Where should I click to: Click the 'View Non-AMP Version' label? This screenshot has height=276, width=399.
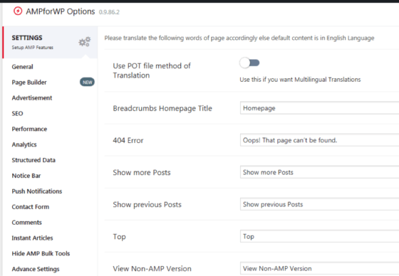152,269
